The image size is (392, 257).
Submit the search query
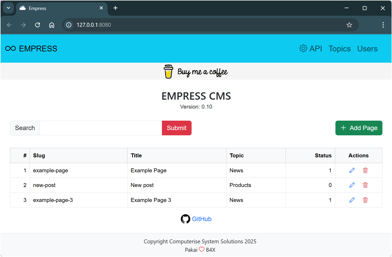tap(177, 128)
